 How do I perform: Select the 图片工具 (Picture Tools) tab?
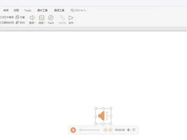(x=42, y=10)
